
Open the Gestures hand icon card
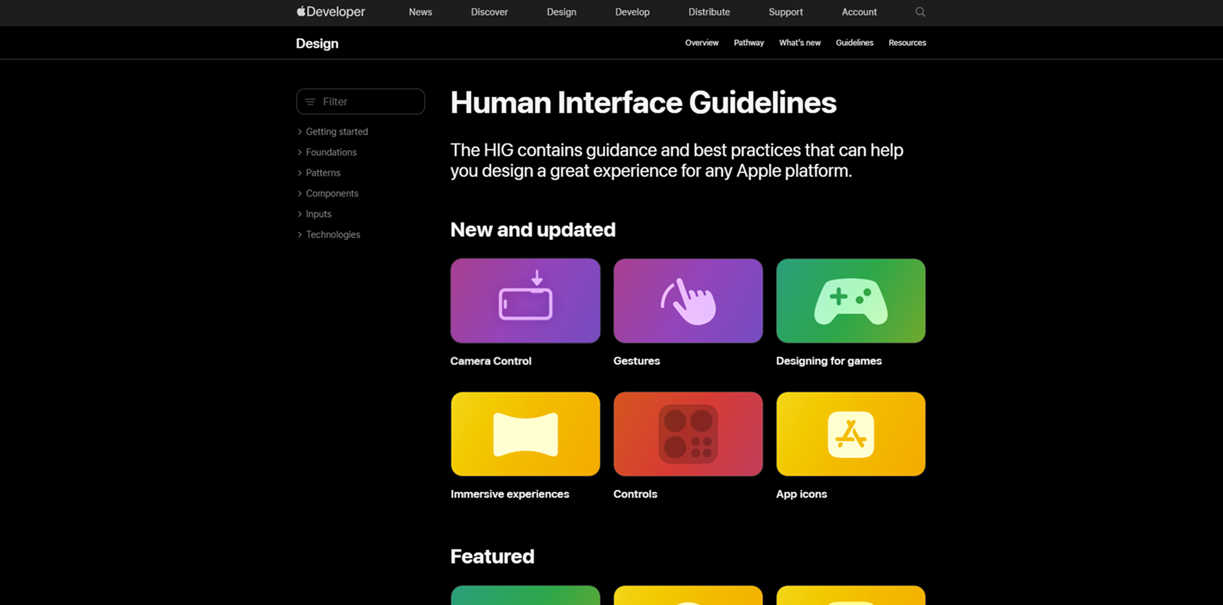click(688, 301)
